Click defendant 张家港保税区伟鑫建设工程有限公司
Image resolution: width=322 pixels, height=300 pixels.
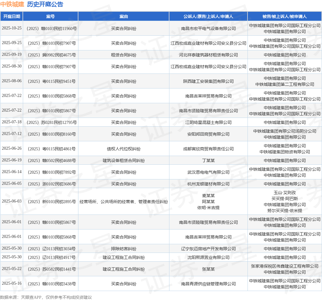pyautogui.click(x=285, y=266)
